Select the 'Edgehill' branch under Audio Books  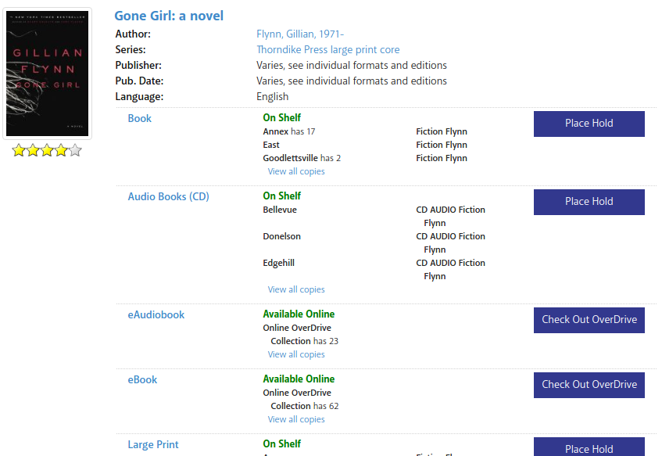click(x=279, y=263)
